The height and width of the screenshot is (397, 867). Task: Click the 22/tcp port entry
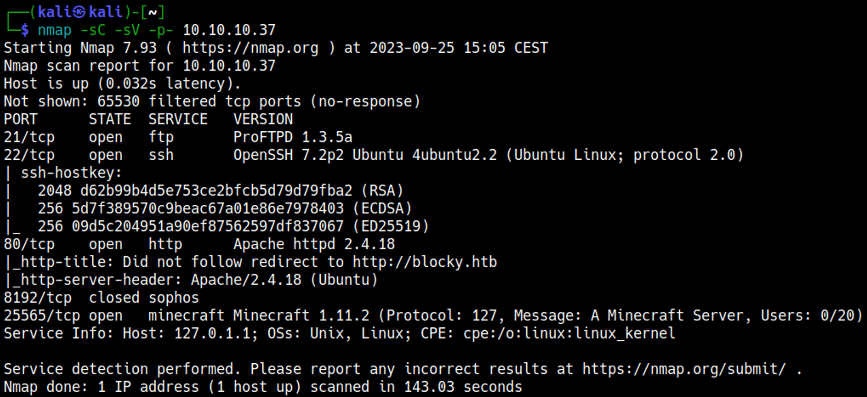click(29, 155)
